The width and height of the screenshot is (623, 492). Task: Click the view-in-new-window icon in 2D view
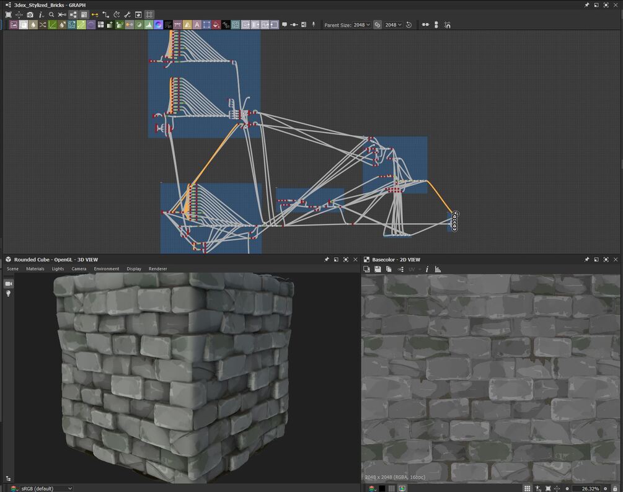click(367, 269)
